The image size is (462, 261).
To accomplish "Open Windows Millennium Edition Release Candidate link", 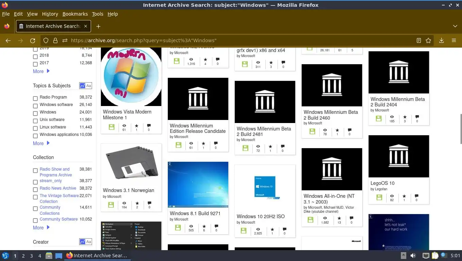I will [x=198, y=128].
